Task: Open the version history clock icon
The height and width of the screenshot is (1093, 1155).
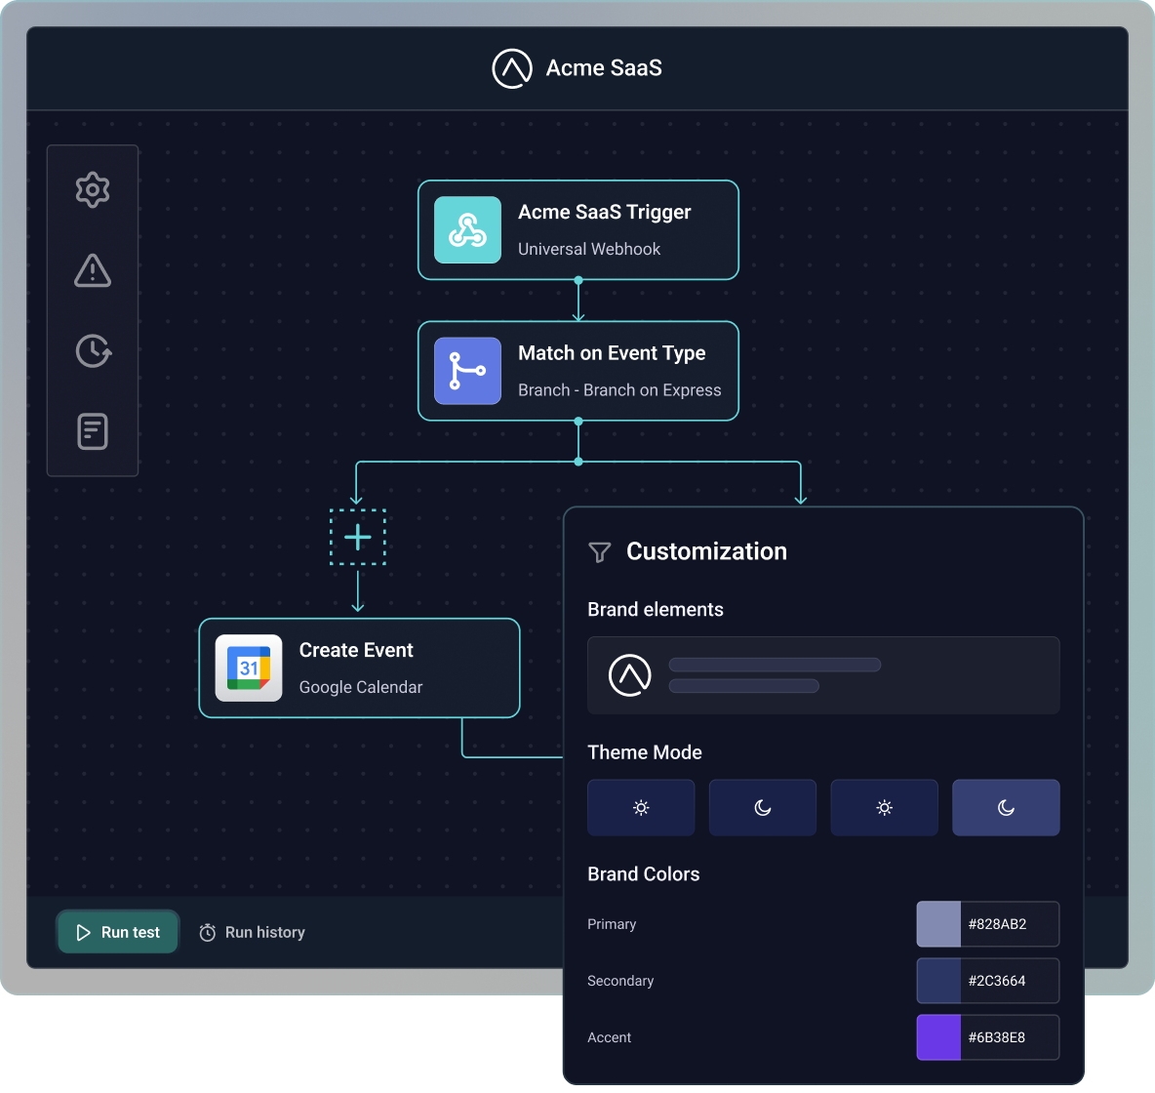Action: pos(94,350)
